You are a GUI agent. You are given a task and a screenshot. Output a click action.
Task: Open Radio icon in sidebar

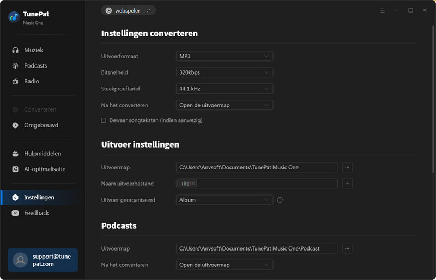[15, 81]
